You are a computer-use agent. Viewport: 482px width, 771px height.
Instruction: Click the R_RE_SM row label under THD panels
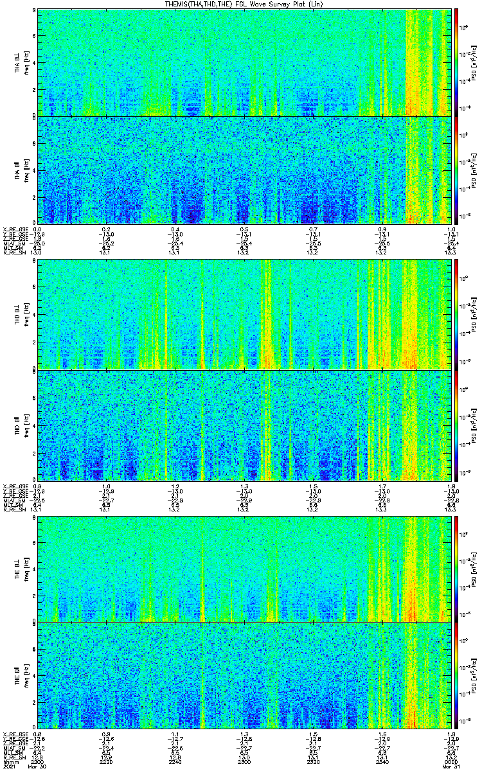[14, 510]
